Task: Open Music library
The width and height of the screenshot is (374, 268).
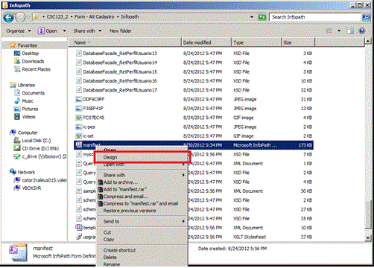Action: pyautogui.click(x=24, y=100)
